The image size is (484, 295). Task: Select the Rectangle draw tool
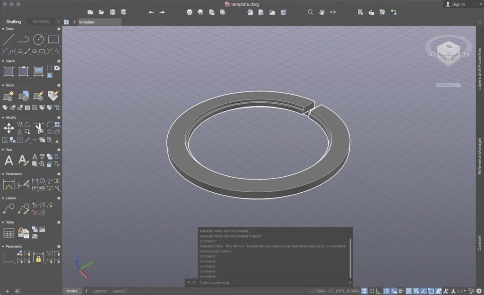[53, 40]
